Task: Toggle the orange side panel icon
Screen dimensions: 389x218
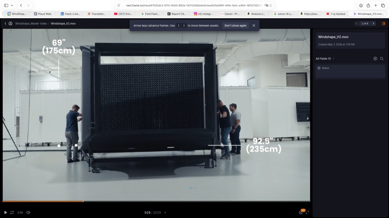Action: coord(383,24)
